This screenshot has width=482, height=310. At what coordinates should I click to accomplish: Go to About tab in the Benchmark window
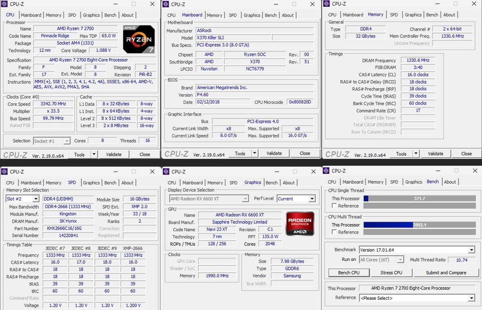(x=450, y=182)
